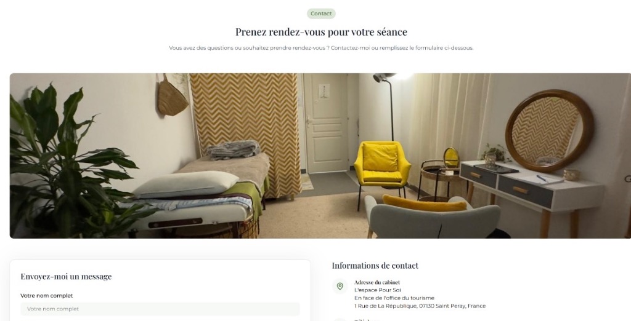Click the Informations de contact heading

375,266
